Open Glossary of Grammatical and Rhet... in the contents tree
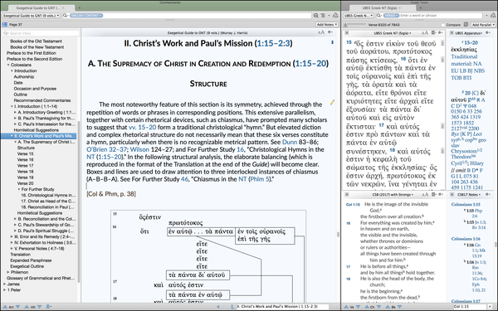The width and height of the screenshot is (498, 311). [x=41, y=278]
